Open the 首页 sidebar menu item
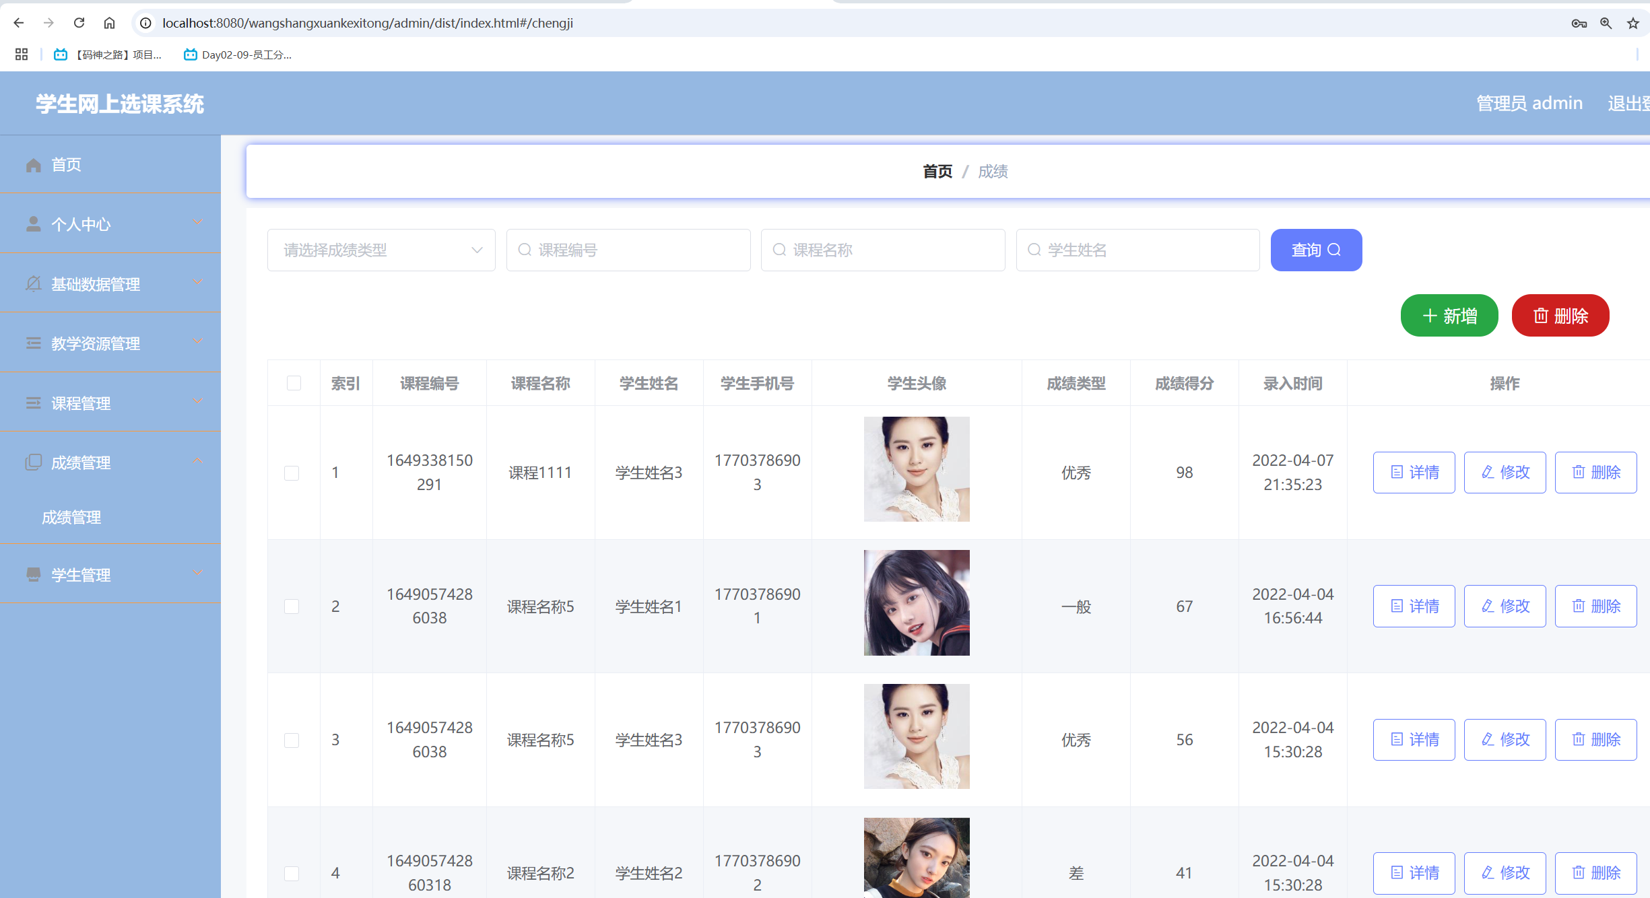This screenshot has width=1650, height=898. [110, 165]
